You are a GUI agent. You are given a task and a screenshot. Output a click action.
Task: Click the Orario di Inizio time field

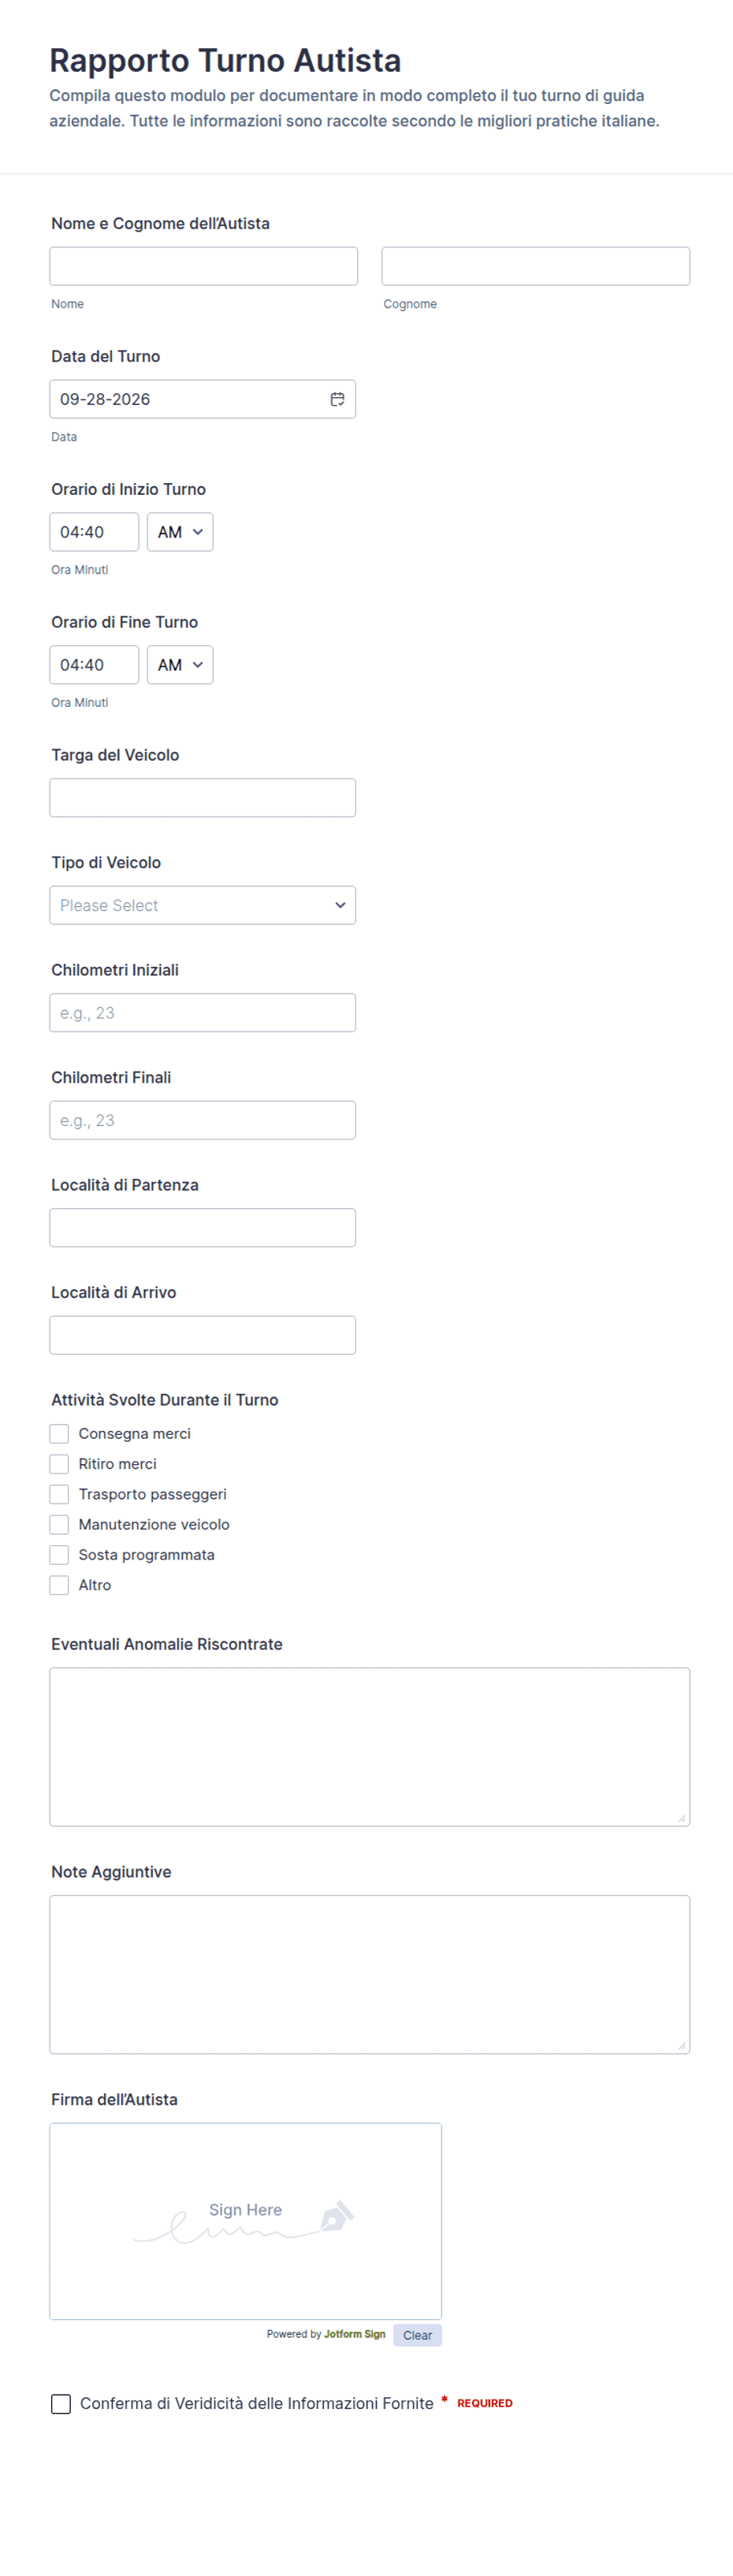tap(94, 532)
